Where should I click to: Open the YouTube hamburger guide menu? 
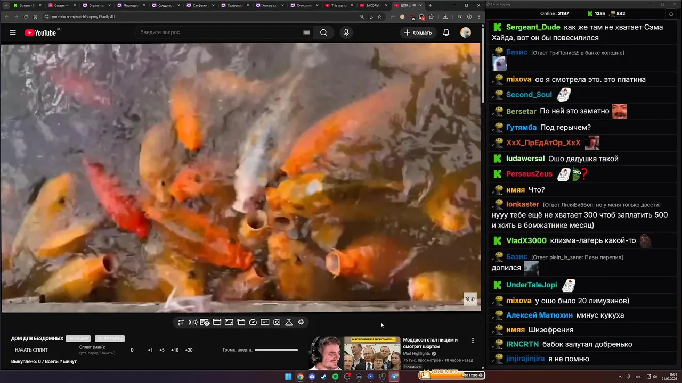point(13,32)
